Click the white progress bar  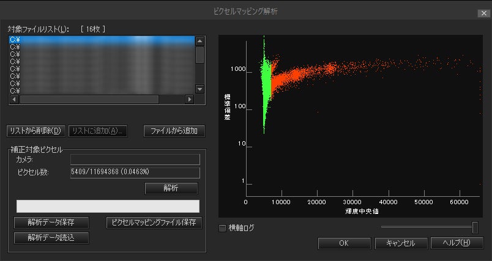tap(108, 206)
